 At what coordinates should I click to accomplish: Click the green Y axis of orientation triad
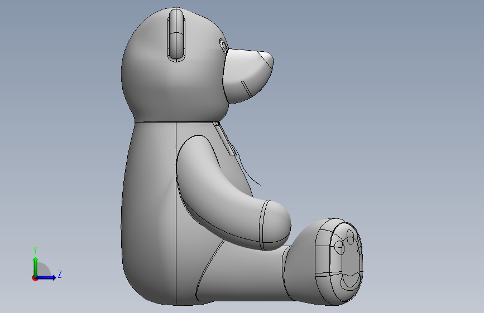[36, 266]
